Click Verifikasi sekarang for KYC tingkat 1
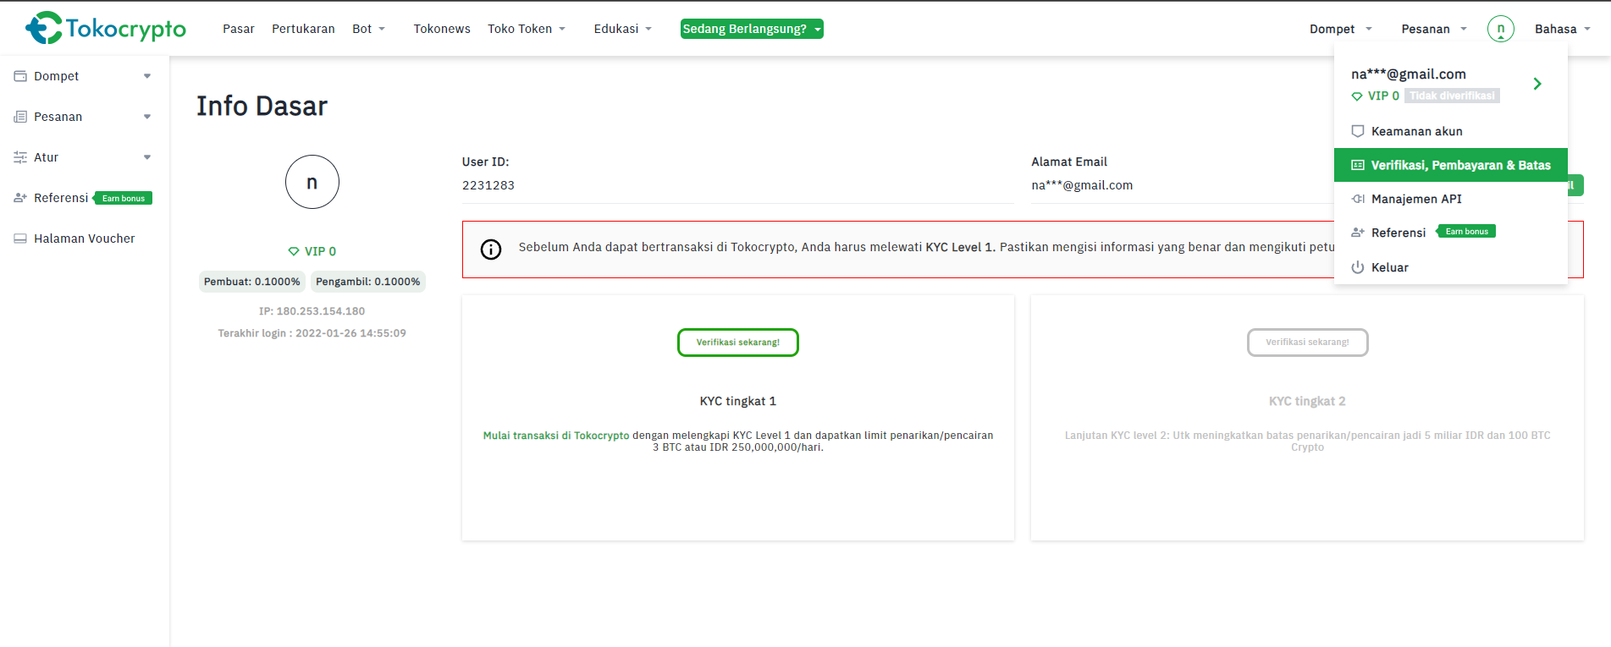This screenshot has height=647, width=1611. (x=738, y=343)
